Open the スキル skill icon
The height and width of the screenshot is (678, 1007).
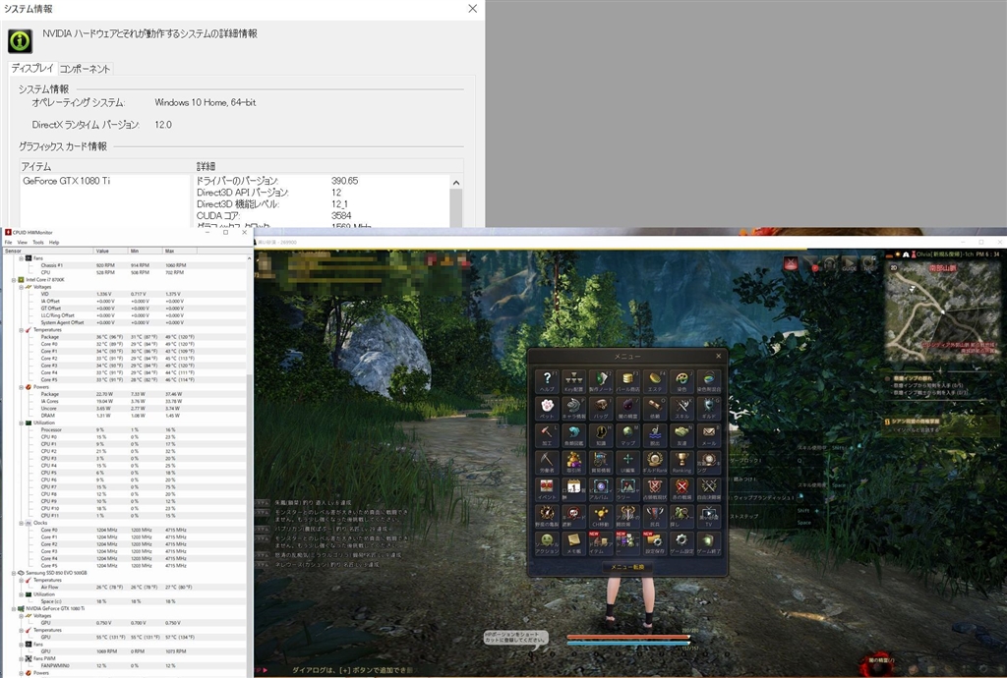point(681,408)
